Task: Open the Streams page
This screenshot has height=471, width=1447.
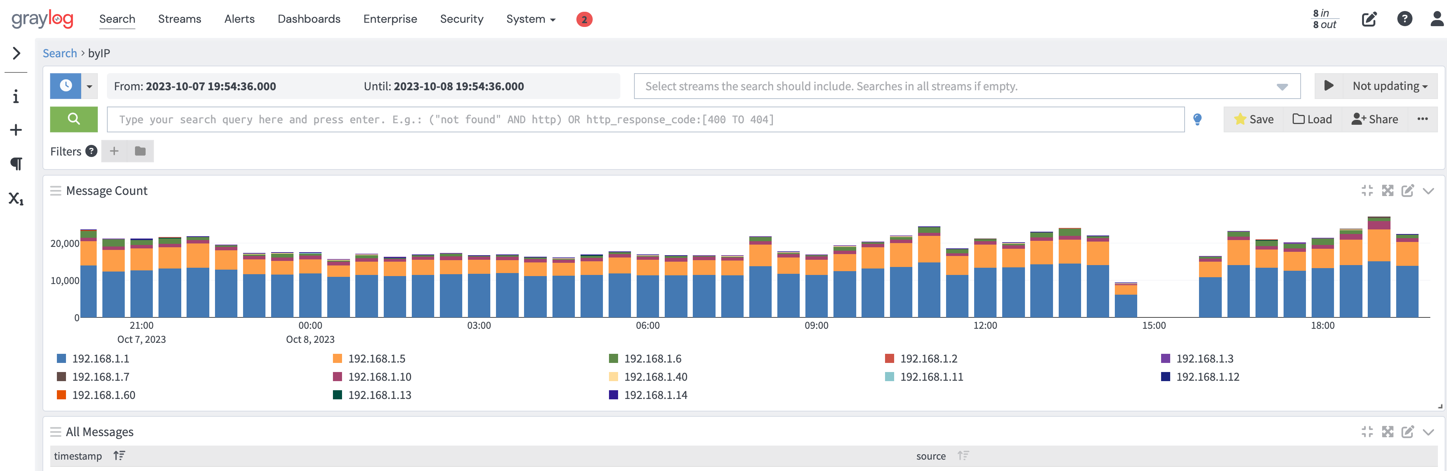Action: 179,19
